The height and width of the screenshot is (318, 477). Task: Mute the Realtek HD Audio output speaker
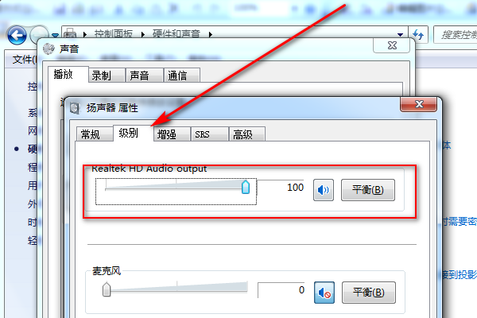(324, 190)
